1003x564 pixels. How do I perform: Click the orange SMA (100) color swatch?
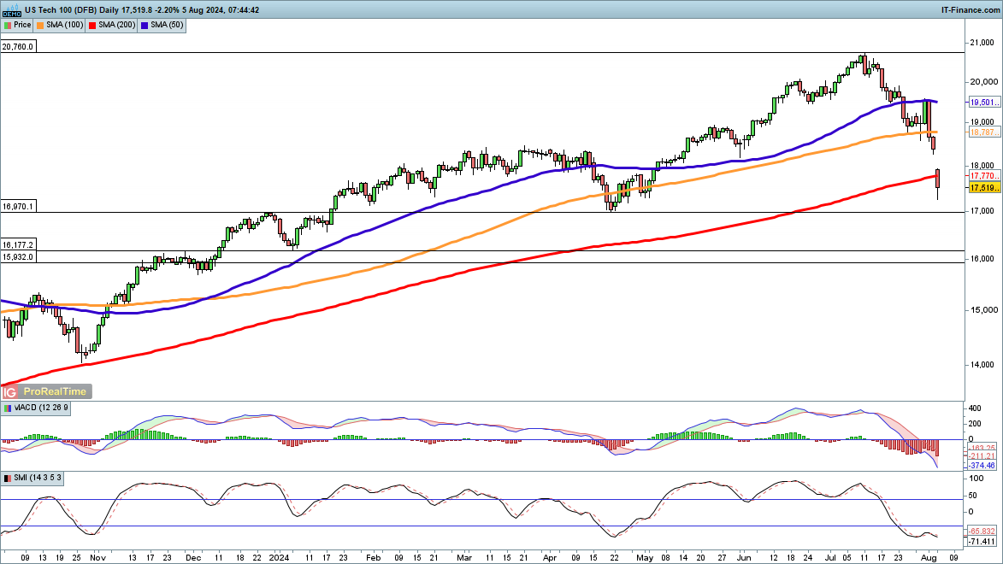coord(42,26)
